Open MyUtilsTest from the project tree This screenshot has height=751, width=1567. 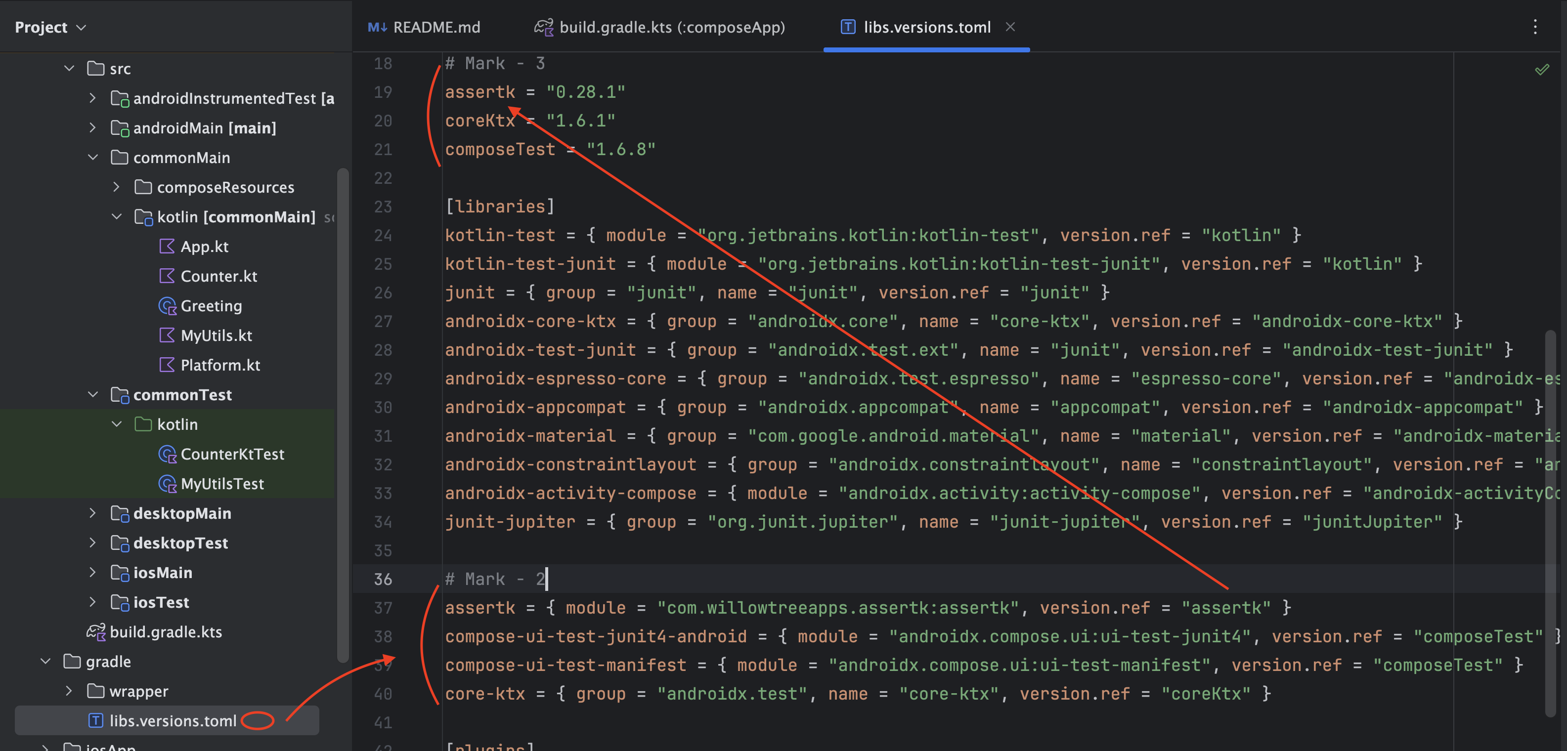(x=222, y=483)
